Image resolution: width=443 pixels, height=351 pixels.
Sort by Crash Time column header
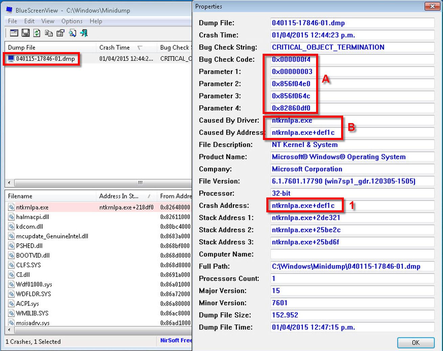[114, 47]
